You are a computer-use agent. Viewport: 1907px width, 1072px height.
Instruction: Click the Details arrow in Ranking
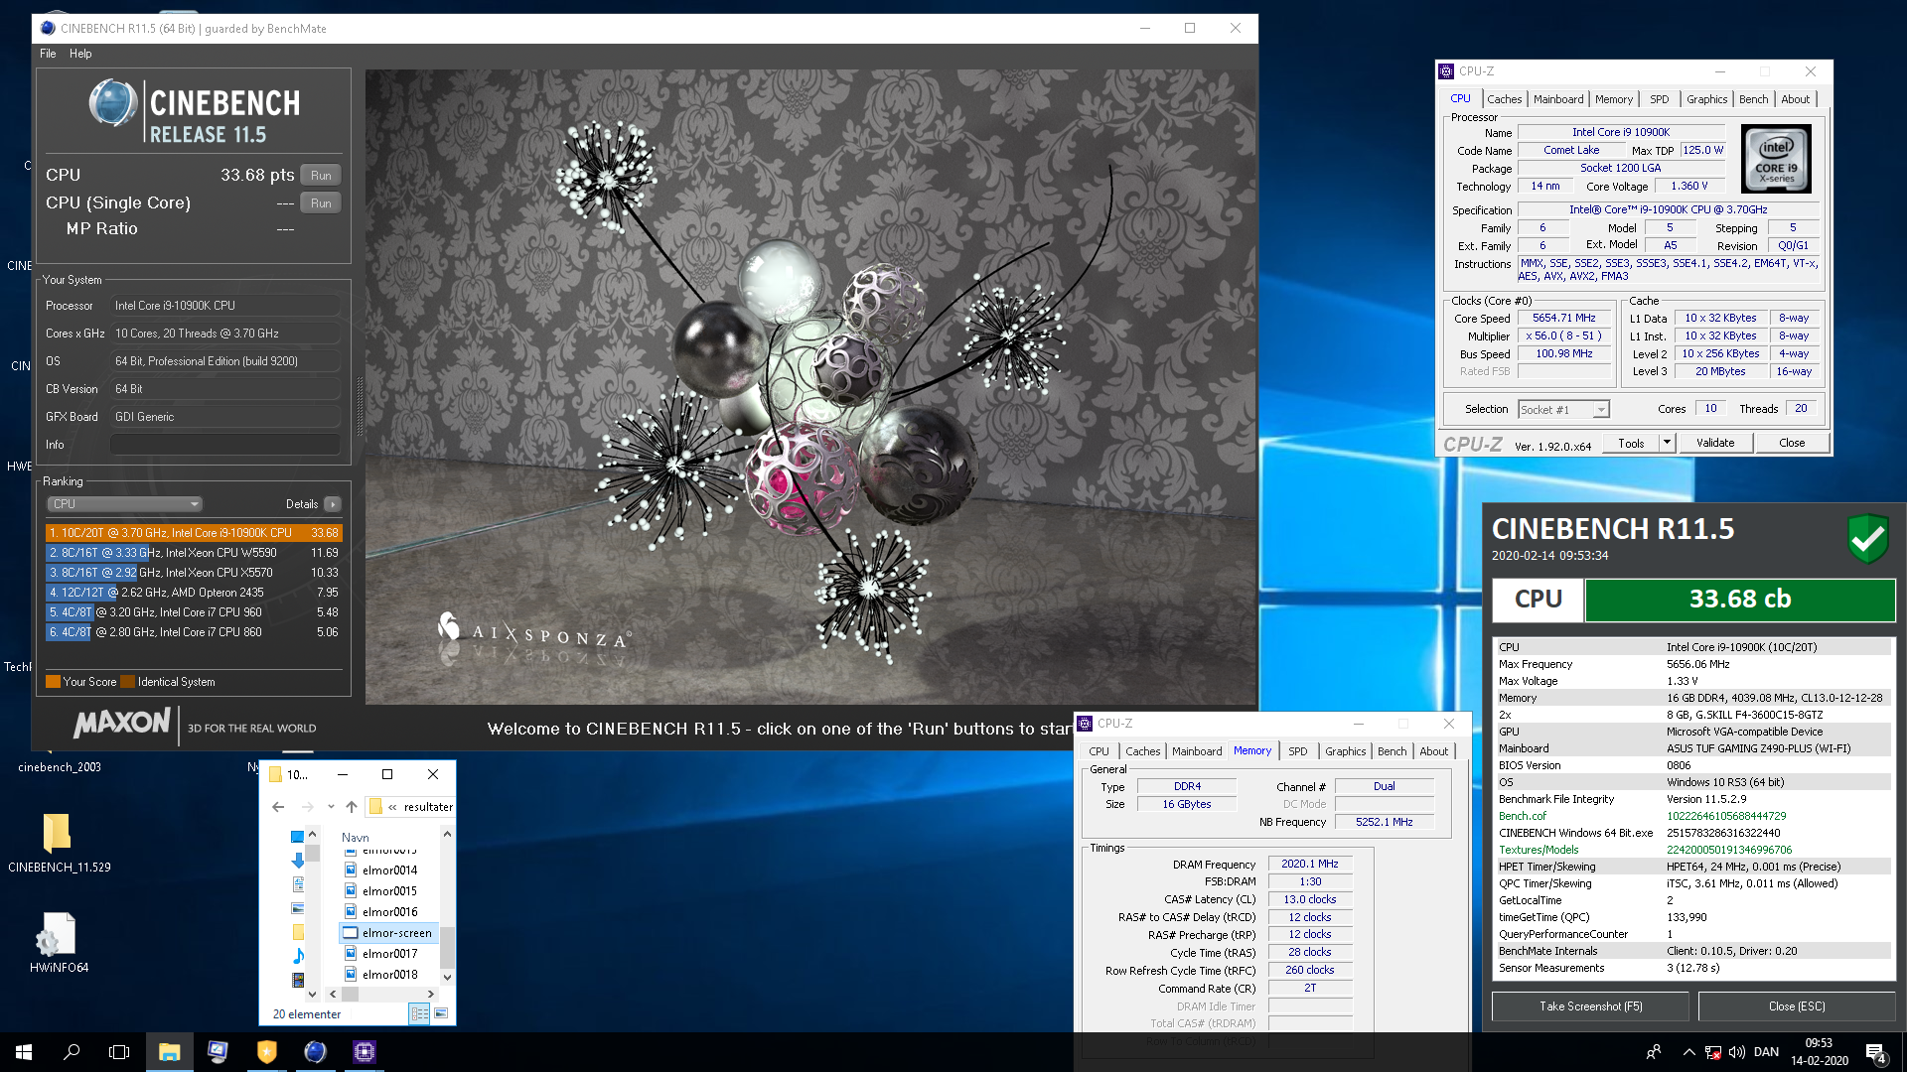coord(333,504)
